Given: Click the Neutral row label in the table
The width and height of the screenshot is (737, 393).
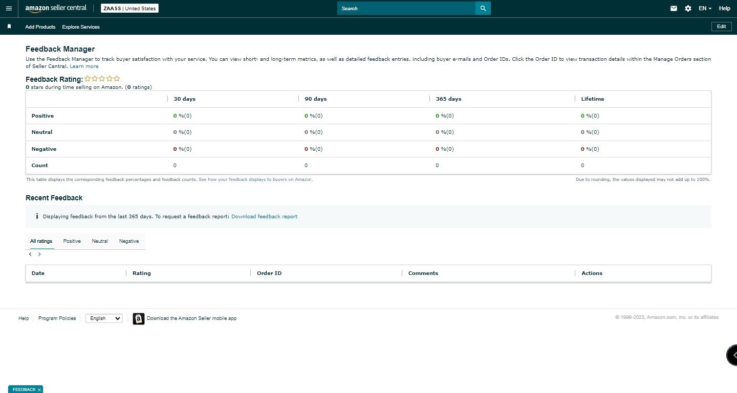Looking at the screenshot, I should tap(42, 132).
